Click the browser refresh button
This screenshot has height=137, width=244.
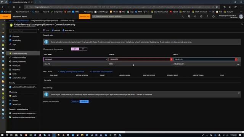tap(14, 7)
